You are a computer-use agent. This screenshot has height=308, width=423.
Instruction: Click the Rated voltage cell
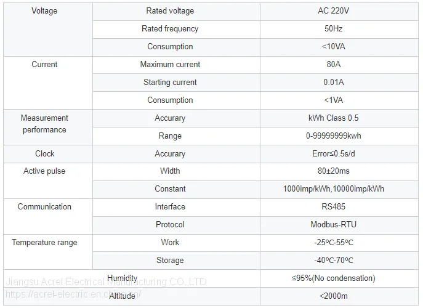click(176, 12)
